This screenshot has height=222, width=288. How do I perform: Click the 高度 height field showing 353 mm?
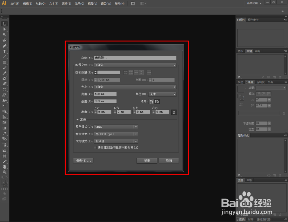click(105, 101)
